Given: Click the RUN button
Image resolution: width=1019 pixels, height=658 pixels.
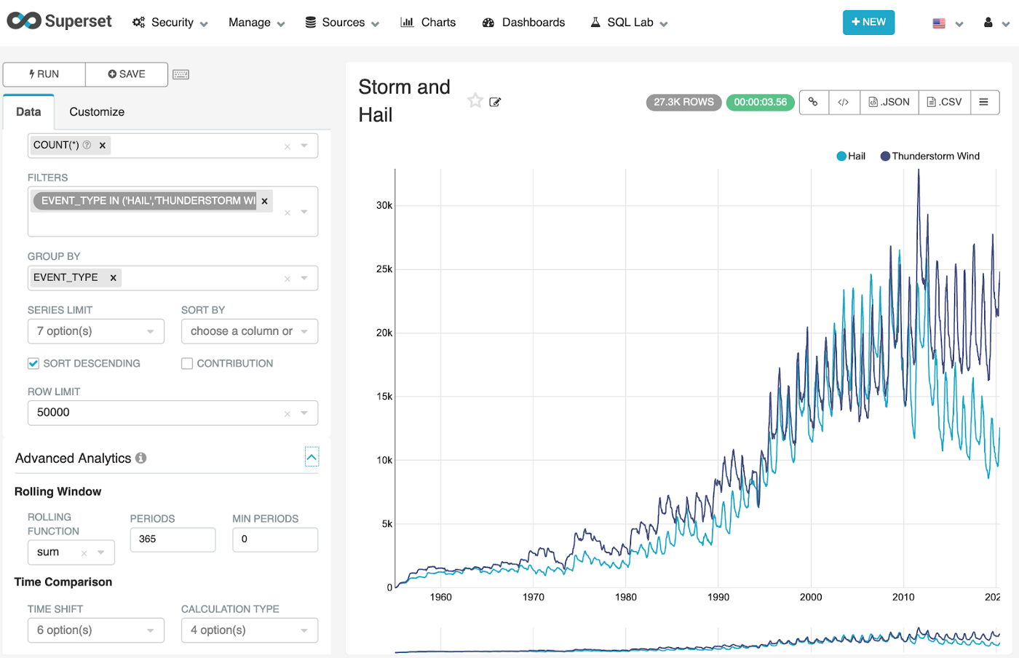Looking at the screenshot, I should pyautogui.click(x=44, y=74).
